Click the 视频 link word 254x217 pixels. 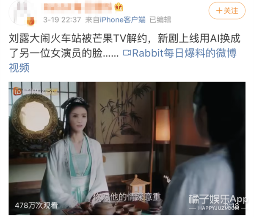pyautogui.click(x=19, y=68)
